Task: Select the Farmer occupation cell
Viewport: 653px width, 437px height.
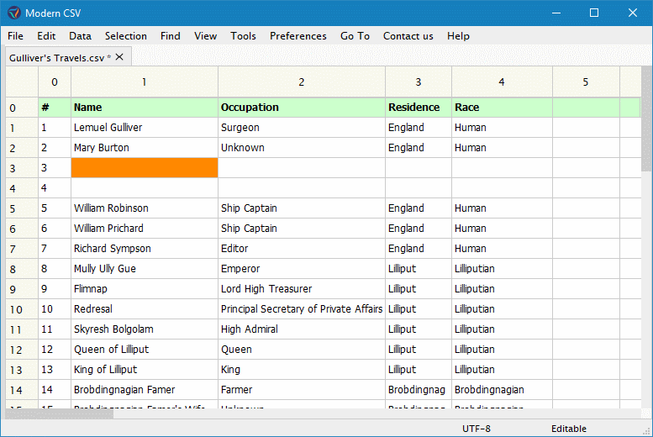Action: [x=302, y=390]
